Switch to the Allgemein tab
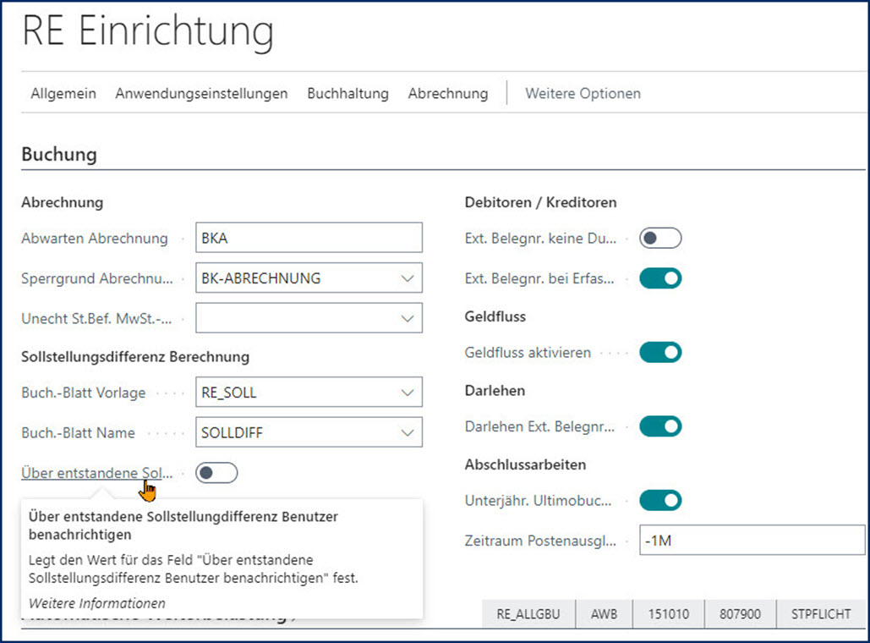This screenshot has width=870, height=643. pyautogui.click(x=63, y=94)
